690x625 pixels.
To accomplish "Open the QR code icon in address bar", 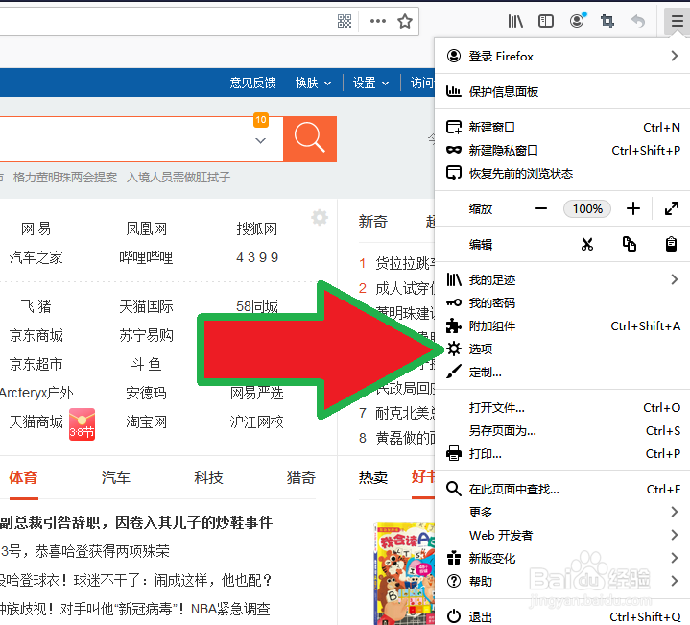I will click(345, 21).
